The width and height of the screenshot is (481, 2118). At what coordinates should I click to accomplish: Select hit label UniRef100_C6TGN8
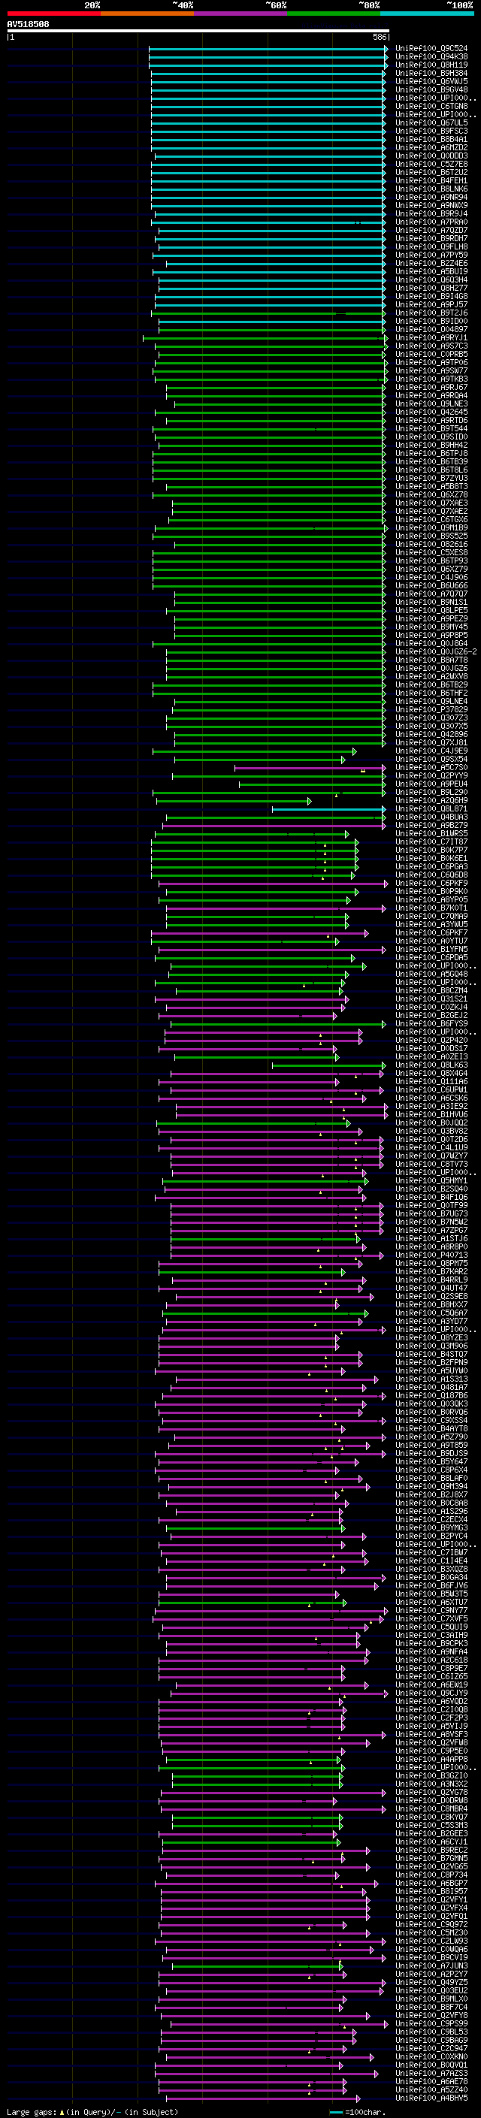[x=431, y=106]
